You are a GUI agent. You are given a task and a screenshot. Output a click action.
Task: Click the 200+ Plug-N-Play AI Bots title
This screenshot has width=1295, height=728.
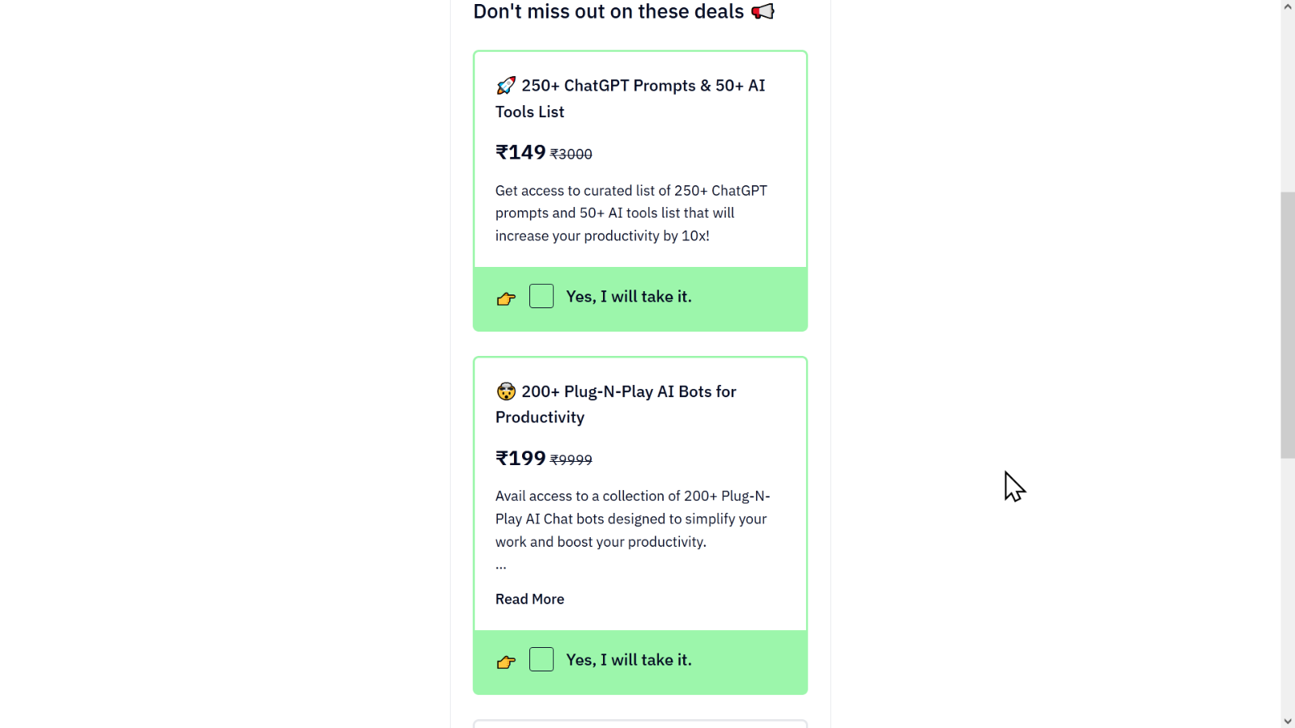pyautogui.click(x=616, y=404)
